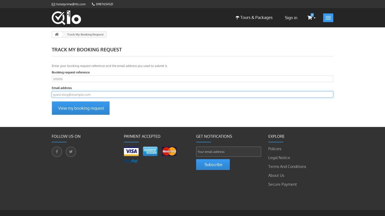Open Tours & Packages menu item
The width and height of the screenshot is (385, 216).
254,18
